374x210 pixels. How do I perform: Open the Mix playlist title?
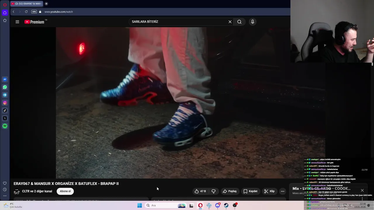coord(321,188)
